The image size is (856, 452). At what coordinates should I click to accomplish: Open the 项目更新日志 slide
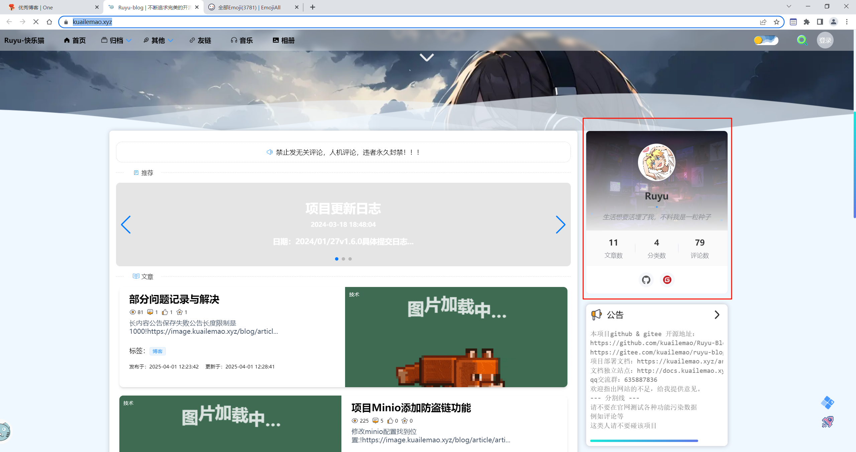tap(343, 208)
